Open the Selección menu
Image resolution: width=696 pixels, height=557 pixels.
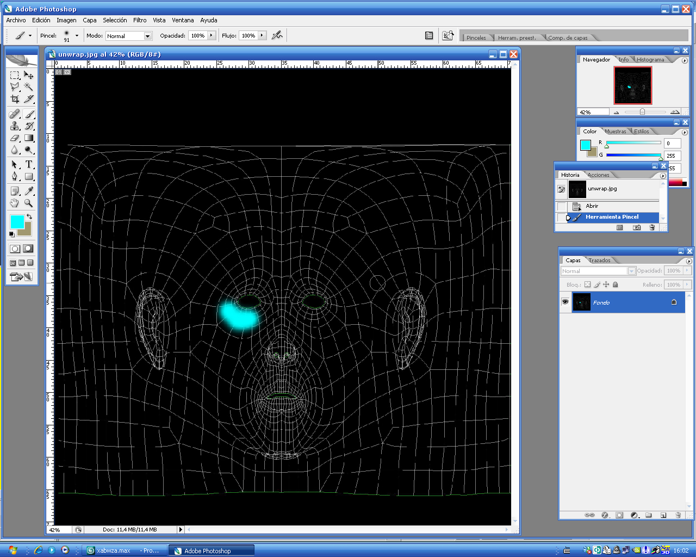(x=115, y=20)
